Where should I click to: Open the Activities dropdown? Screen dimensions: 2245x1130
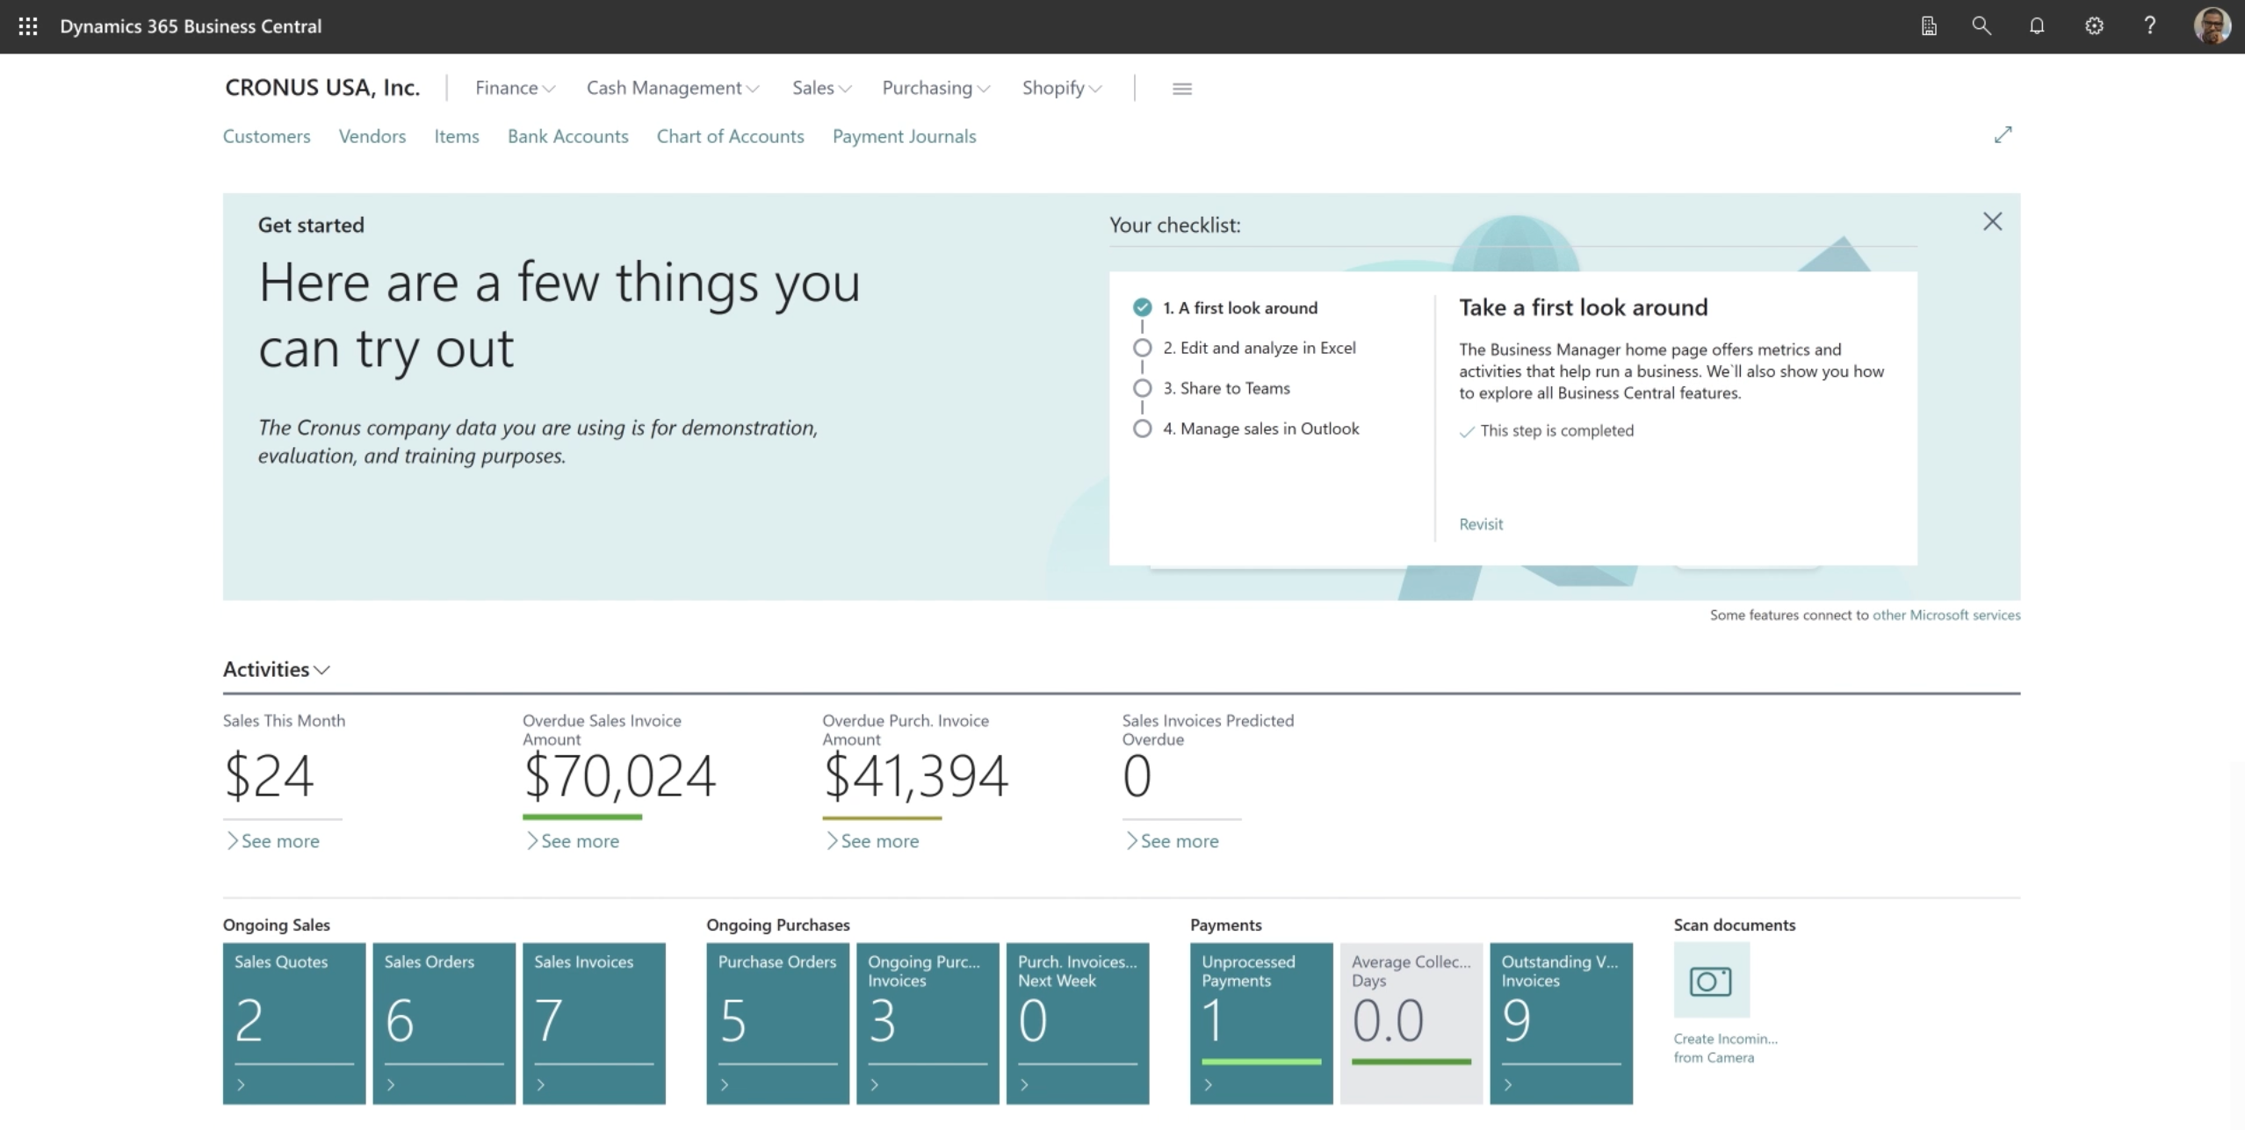(276, 669)
